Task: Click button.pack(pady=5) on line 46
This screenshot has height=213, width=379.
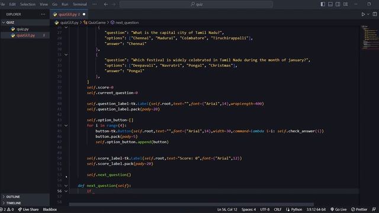Action: (117, 137)
